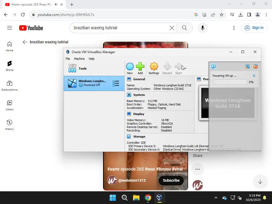Open VirtualBox Settings gear icon
Image resolution: width=272 pixels, height=204 pixels.
coord(154,68)
